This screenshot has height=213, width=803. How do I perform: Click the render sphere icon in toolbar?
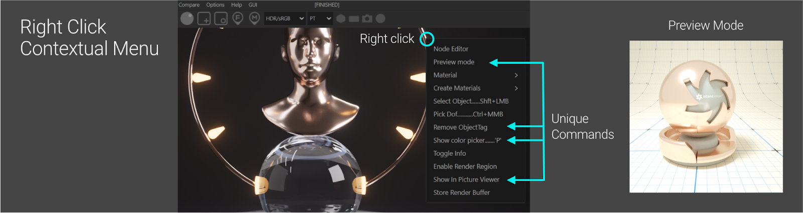pyautogui.click(x=187, y=18)
